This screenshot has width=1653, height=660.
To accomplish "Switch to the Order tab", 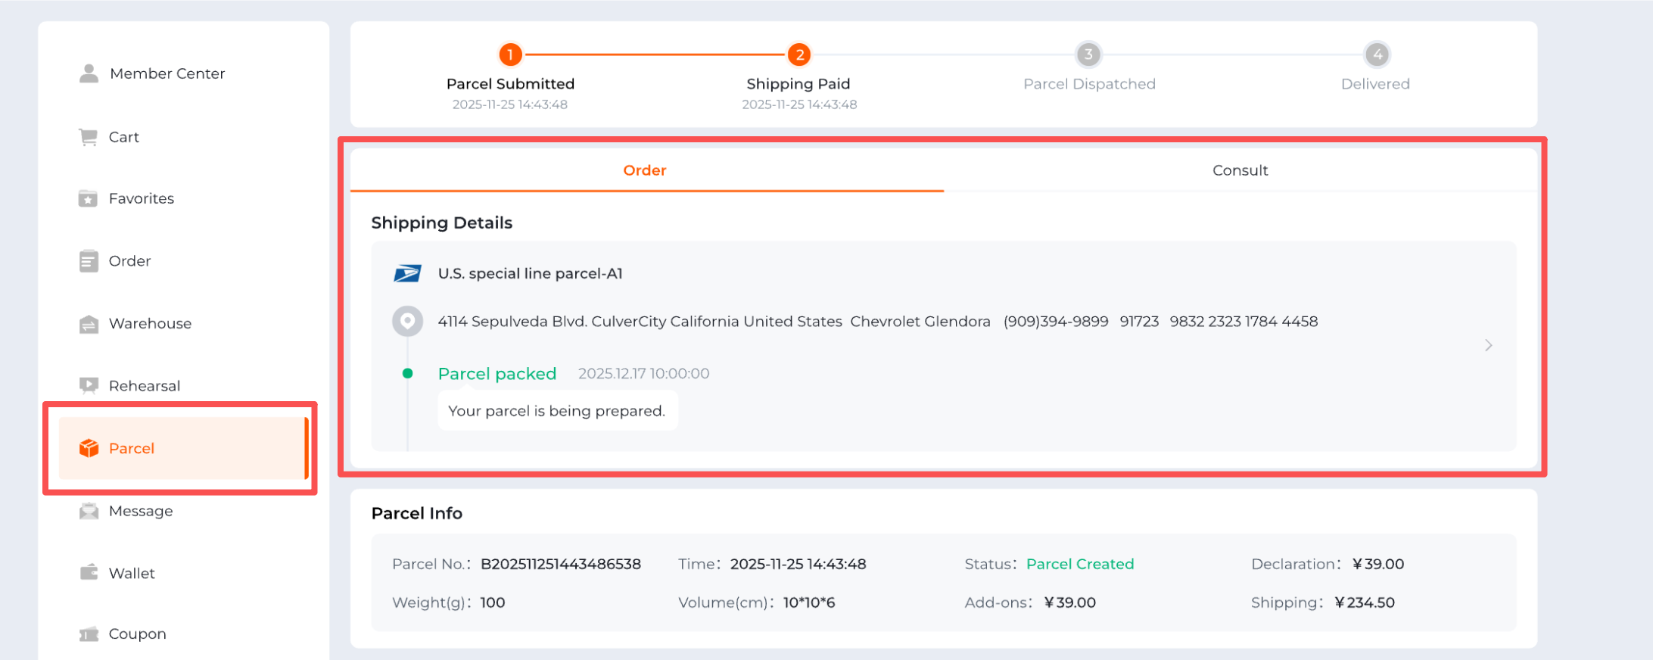I will (645, 170).
